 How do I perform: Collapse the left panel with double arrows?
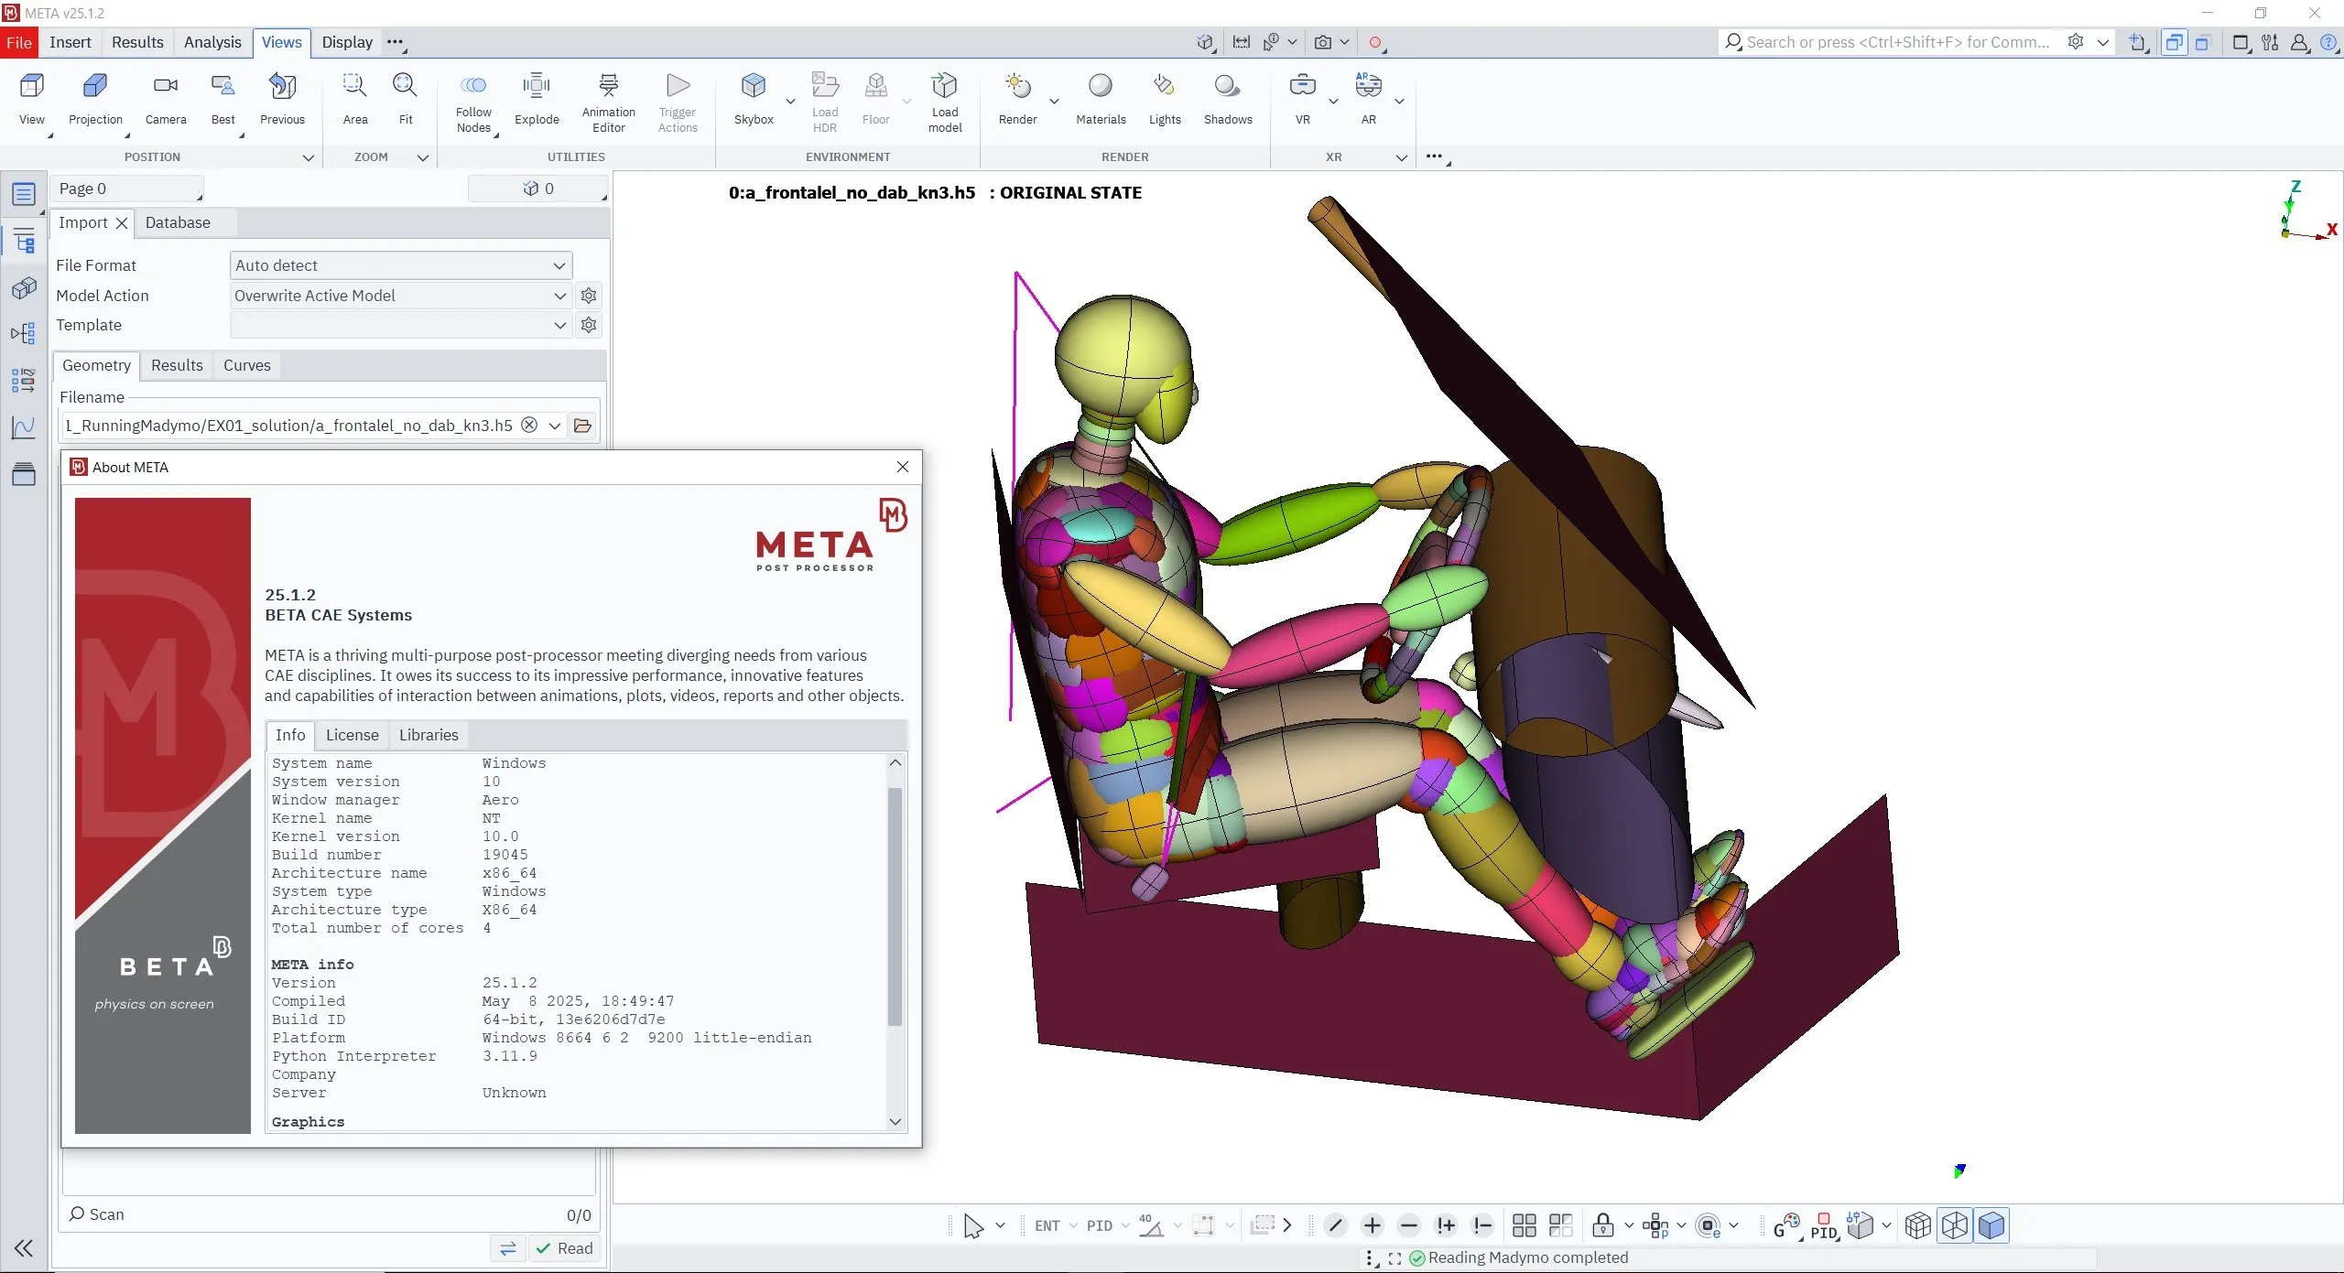pos(24,1248)
